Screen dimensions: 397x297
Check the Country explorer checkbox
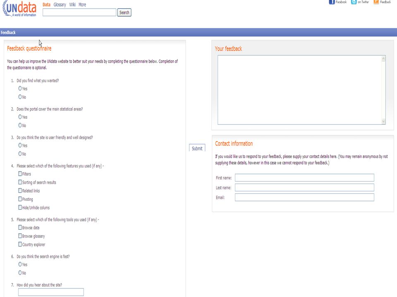tap(20, 244)
